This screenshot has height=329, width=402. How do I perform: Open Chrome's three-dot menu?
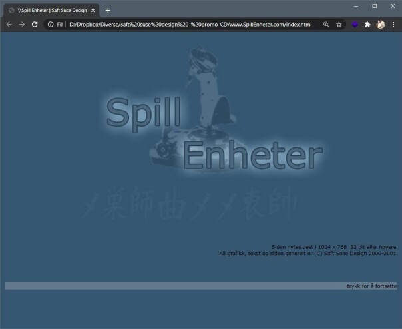393,25
